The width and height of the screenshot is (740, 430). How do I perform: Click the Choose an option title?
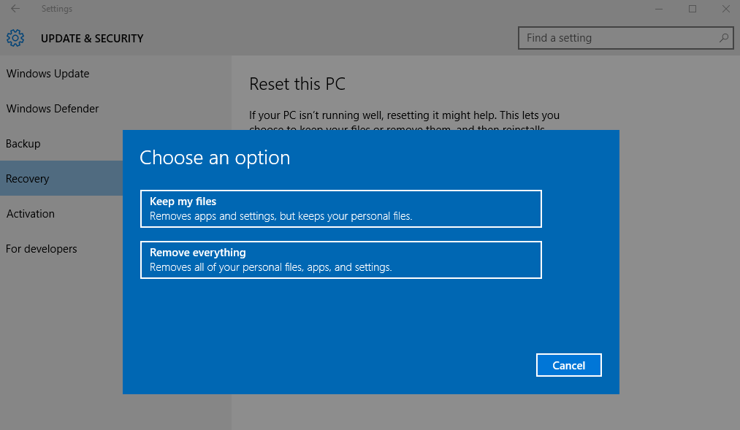[x=215, y=158]
